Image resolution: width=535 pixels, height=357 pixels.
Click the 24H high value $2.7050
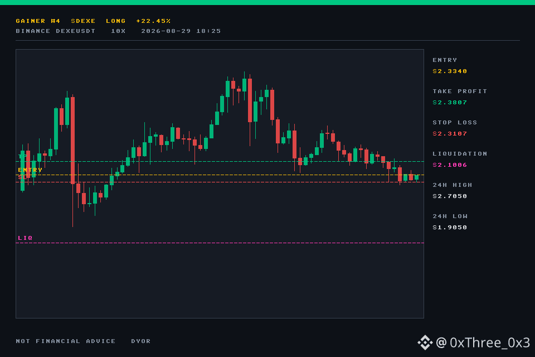click(450, 196)
